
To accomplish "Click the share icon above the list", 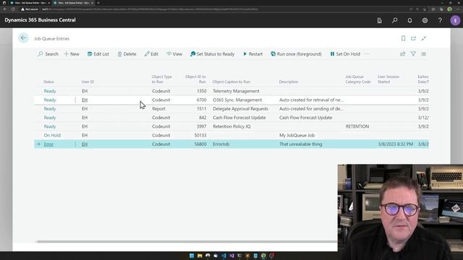I will tap(402, 54).
